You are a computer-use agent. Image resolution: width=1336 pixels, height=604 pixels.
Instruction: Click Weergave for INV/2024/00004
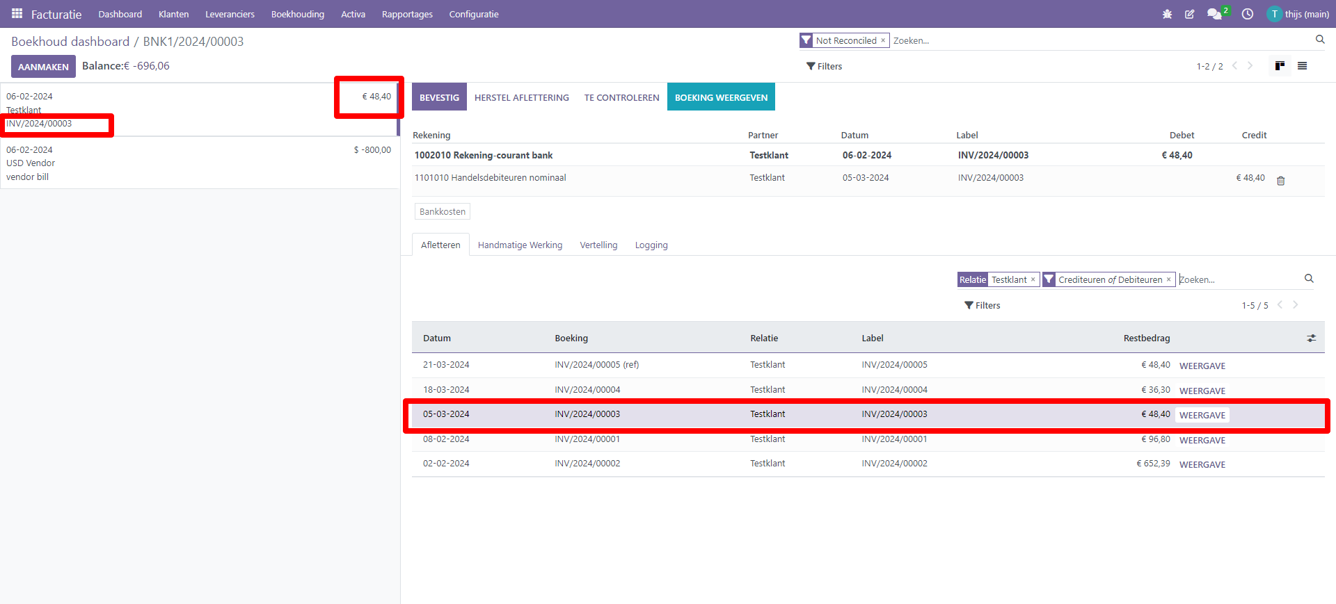click(1202, 391)
